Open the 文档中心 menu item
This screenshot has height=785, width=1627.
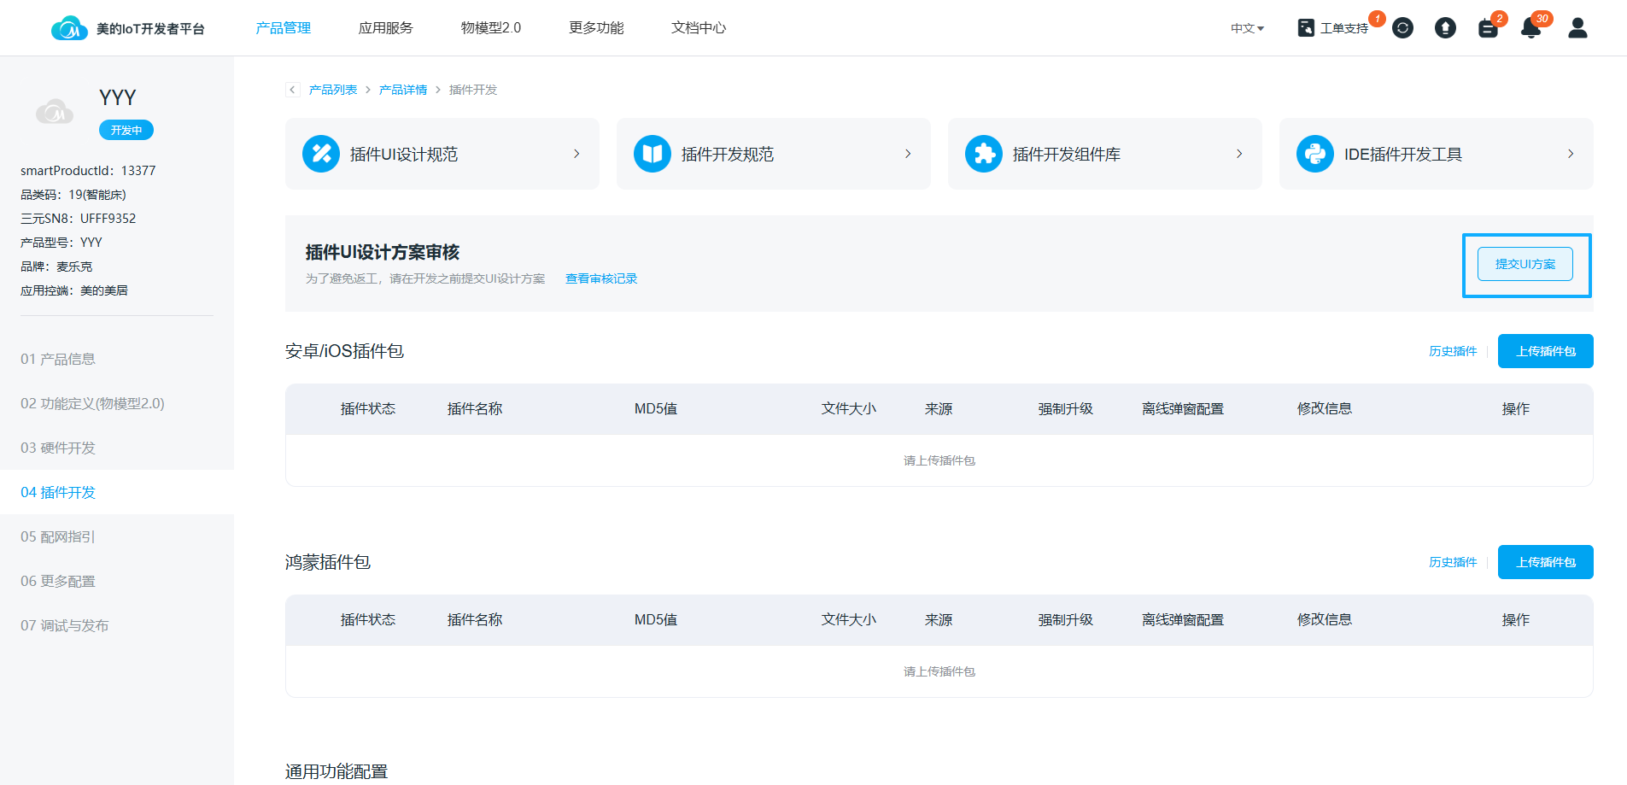coord(698,28)
